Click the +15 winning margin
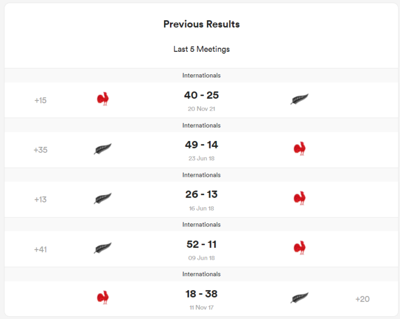Viewport: 400px width, 319px height. point(41,100)
